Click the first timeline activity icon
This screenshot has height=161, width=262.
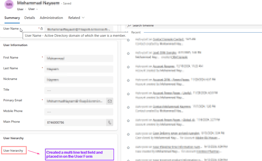pos(128,40)
